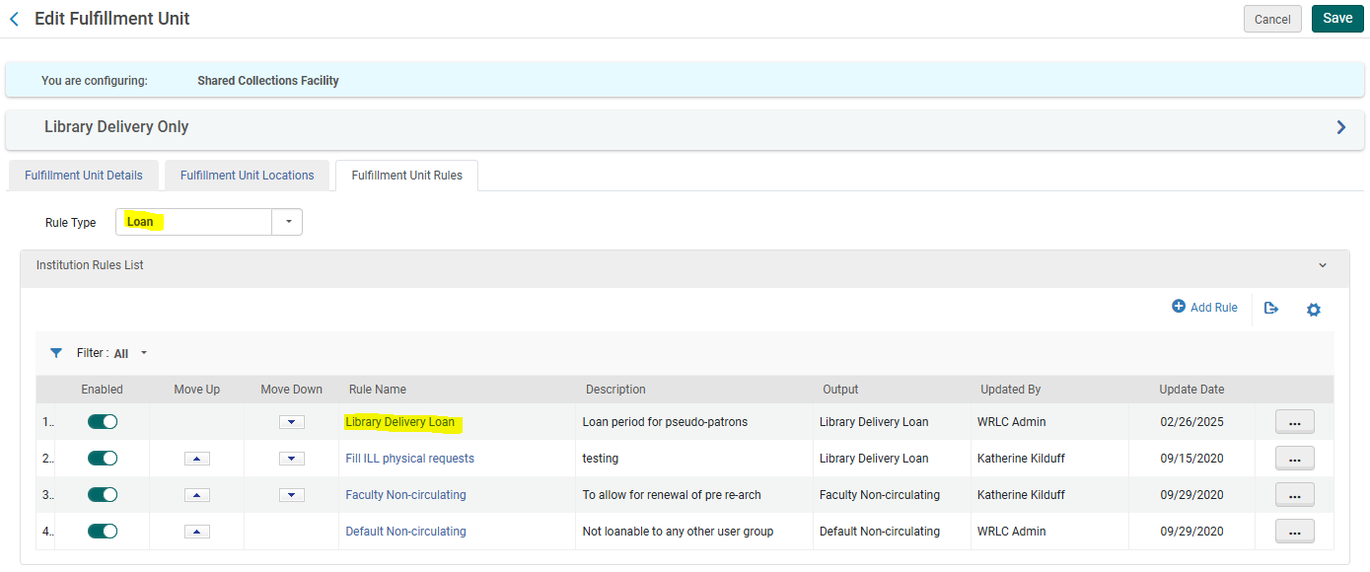Open row actions for Fill ILL physical requests
This screenshot has height=572, width=1370.
(1294, 458)
